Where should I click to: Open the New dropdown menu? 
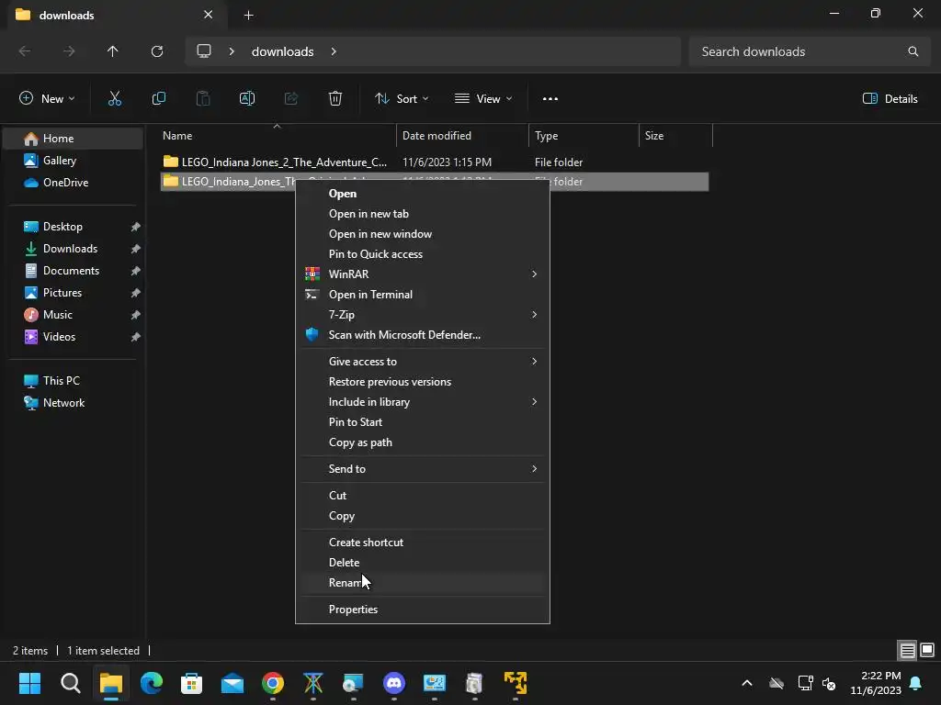[x=47, y=99]
